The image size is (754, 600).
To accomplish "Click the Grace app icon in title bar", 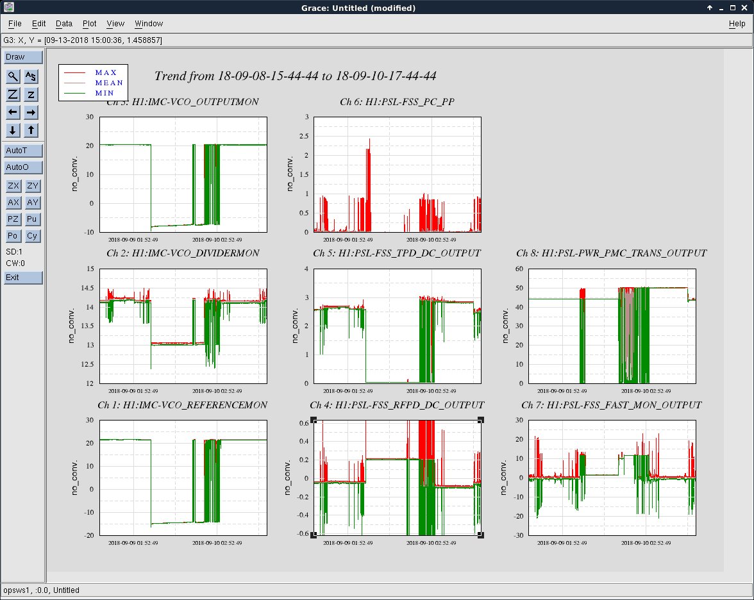I will [x=8, y=7].
